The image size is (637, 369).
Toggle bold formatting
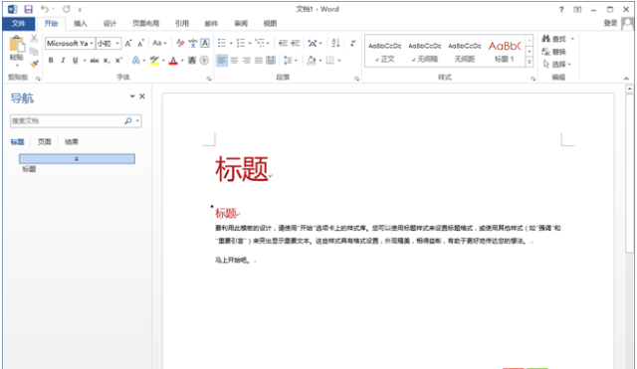click(51, 61)
